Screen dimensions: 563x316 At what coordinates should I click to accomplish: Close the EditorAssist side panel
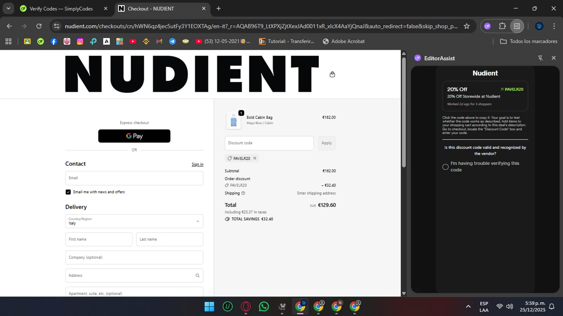click(554, 58)
